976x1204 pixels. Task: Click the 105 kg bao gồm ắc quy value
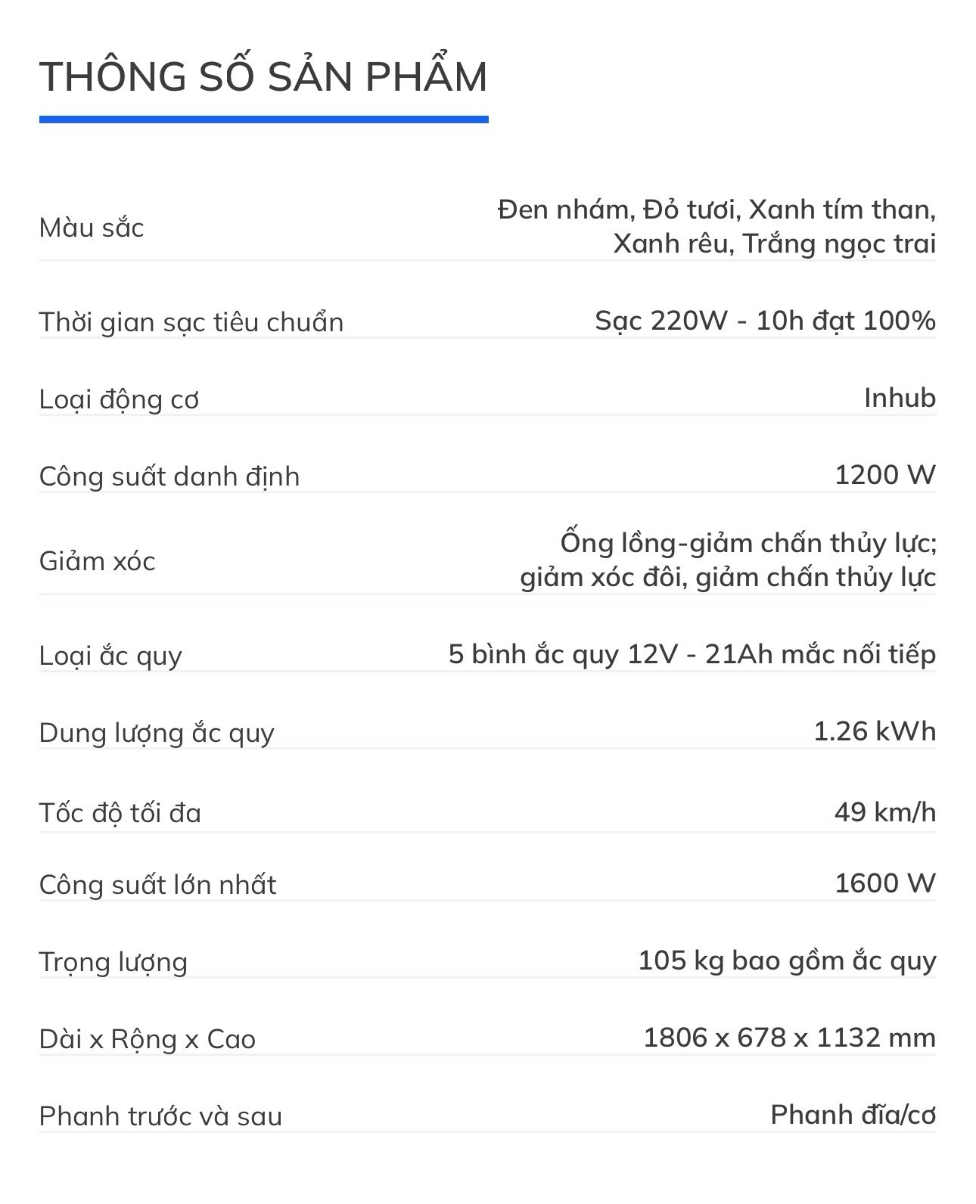787,961
